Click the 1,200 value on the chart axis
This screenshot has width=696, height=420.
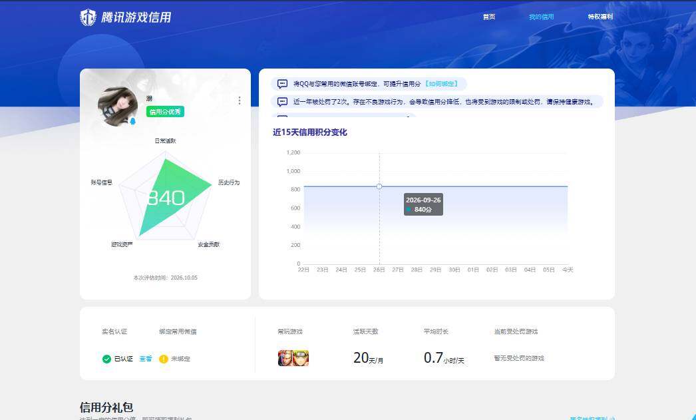pos(293,152)
